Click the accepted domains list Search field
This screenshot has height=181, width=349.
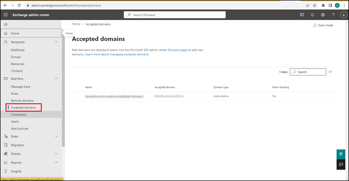click(308, 72)
